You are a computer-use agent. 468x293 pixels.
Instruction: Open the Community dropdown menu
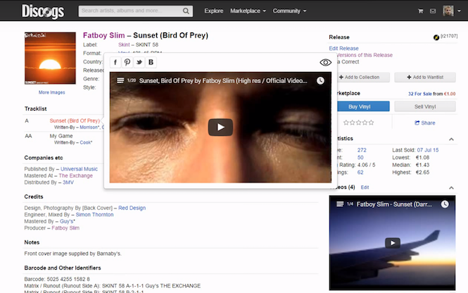[x=289, y=11]
